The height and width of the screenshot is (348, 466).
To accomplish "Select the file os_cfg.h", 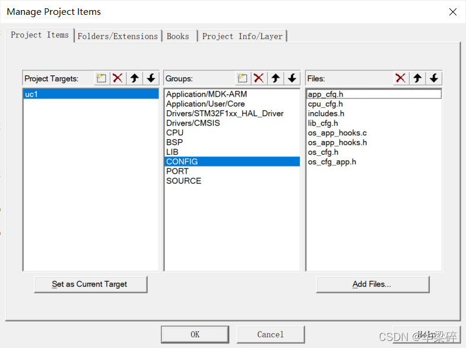I will coord(374,152).
